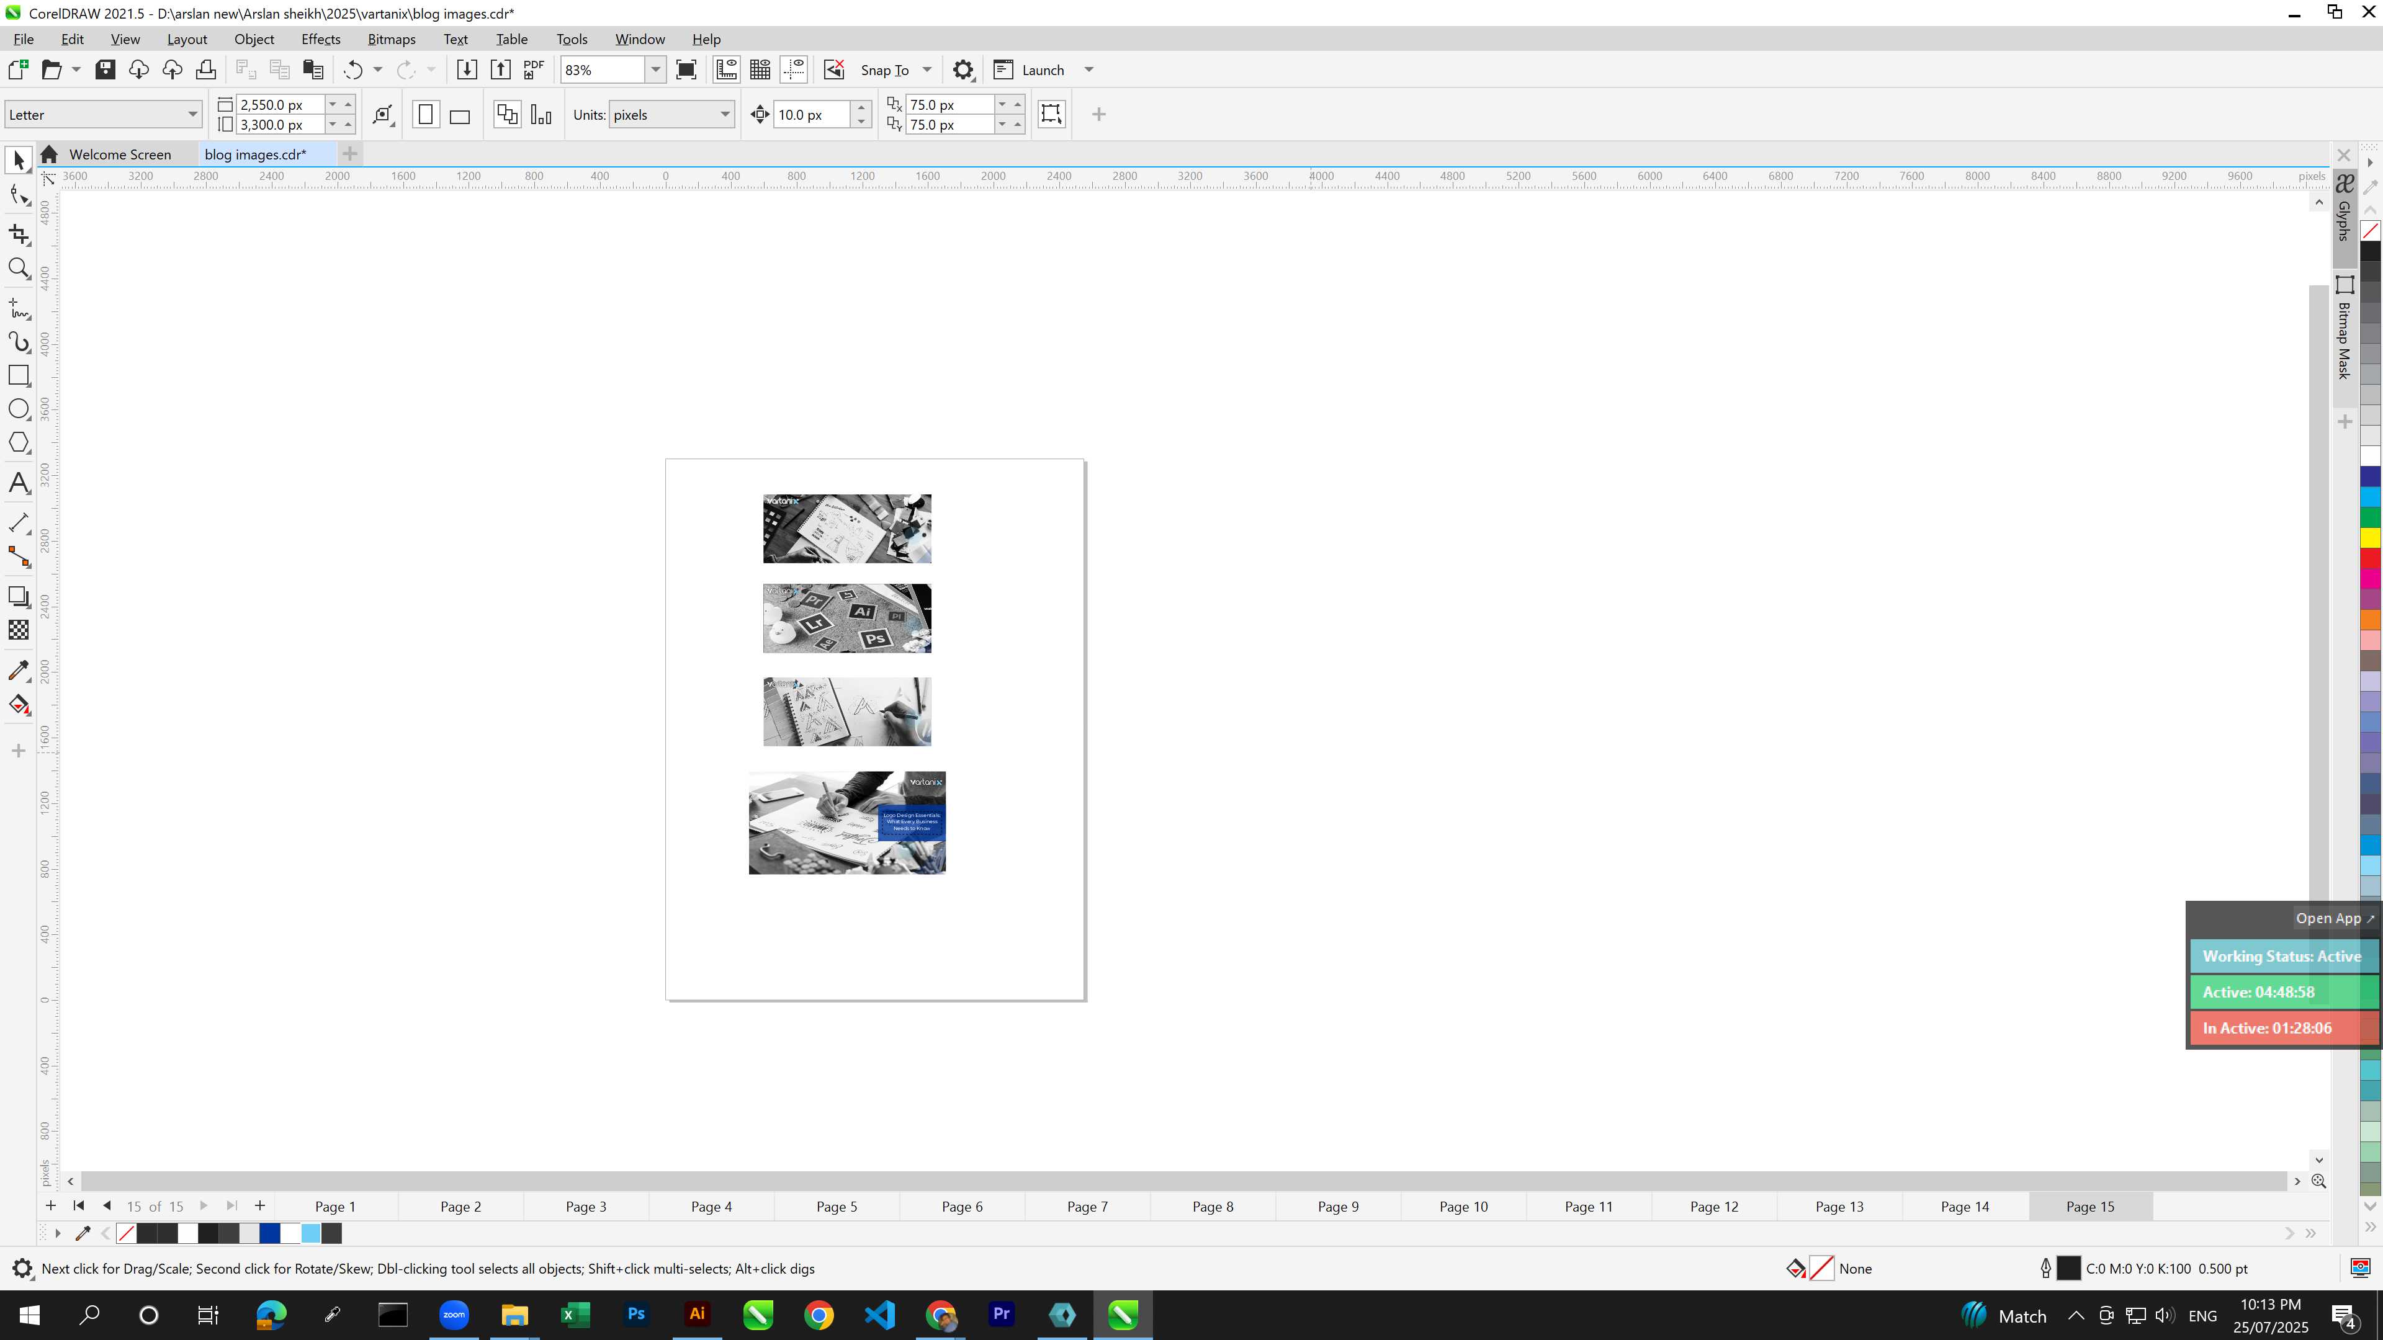
Task: Pick the red swatch in color palette
Action: (2370, 558)
